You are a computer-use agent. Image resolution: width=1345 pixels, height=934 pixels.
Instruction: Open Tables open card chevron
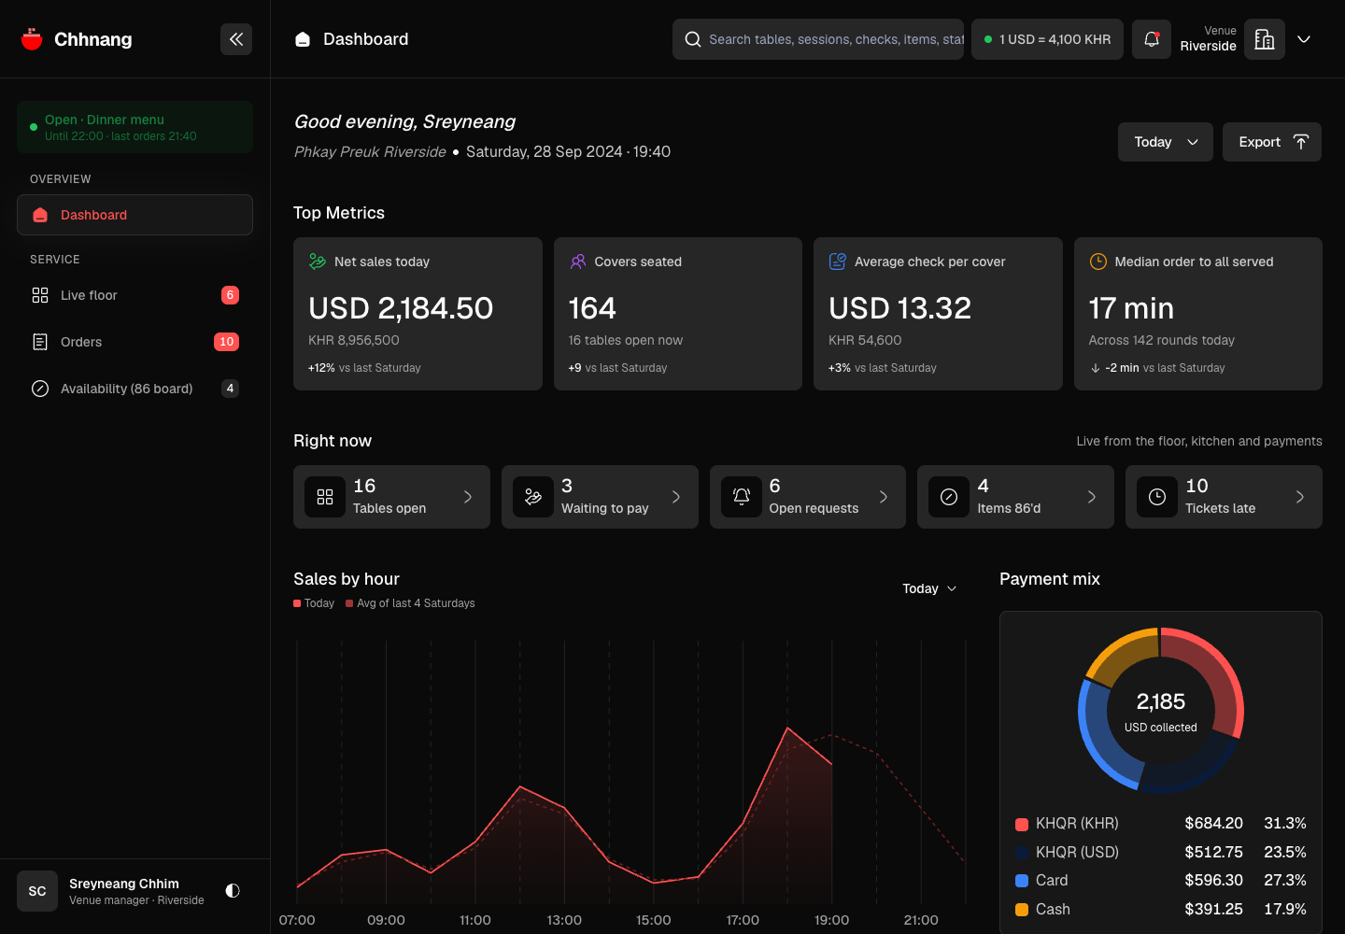pyautogui.click(x=468, y=497)
